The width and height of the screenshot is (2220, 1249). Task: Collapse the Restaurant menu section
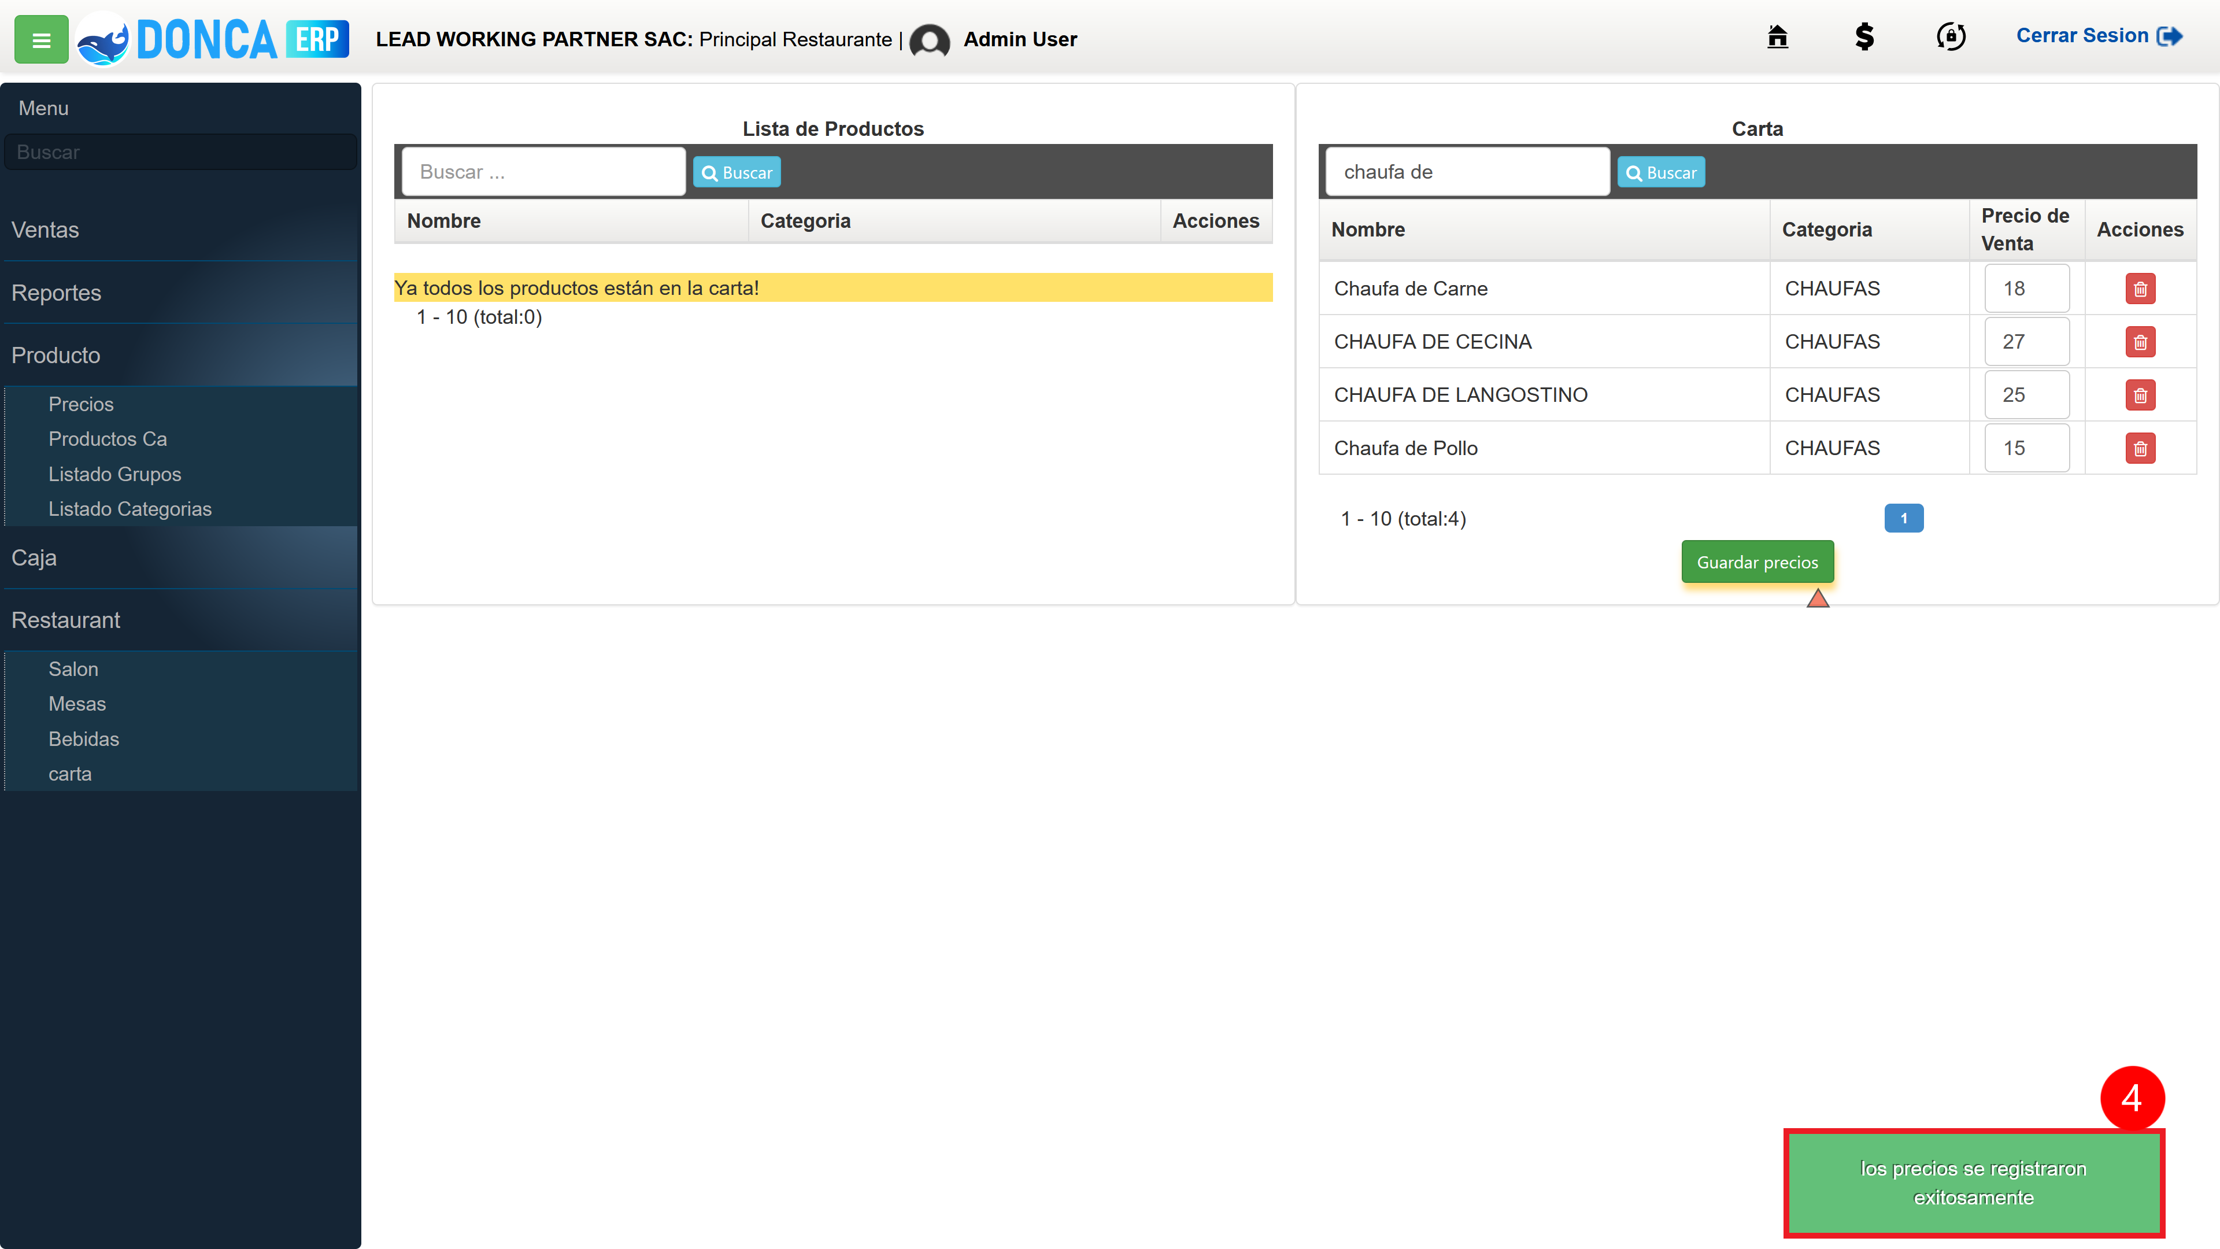(x=180, y=620)
